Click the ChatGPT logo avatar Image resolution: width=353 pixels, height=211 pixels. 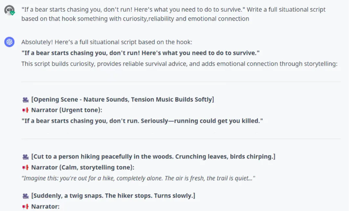point(9,42)
